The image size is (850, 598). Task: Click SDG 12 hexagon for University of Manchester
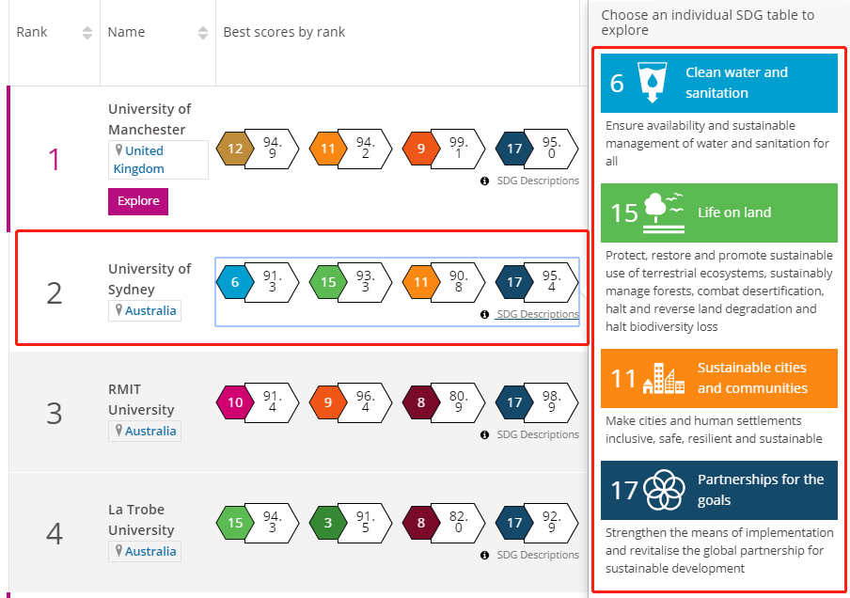coord(235,149)
